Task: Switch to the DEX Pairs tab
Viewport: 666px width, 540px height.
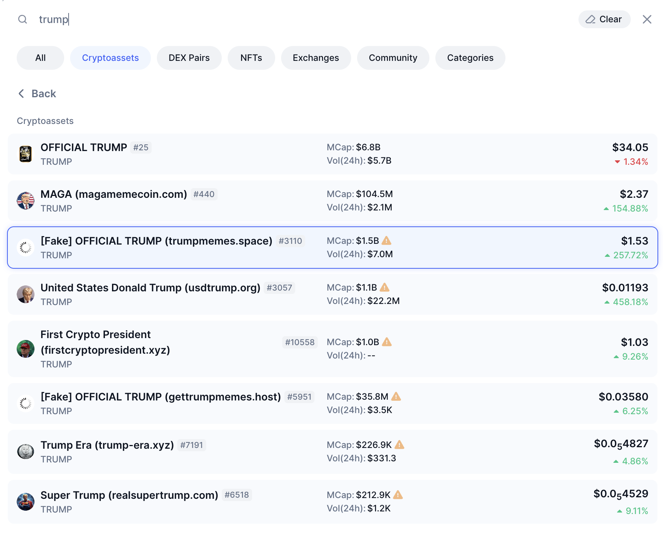Action: click(189, 58)
